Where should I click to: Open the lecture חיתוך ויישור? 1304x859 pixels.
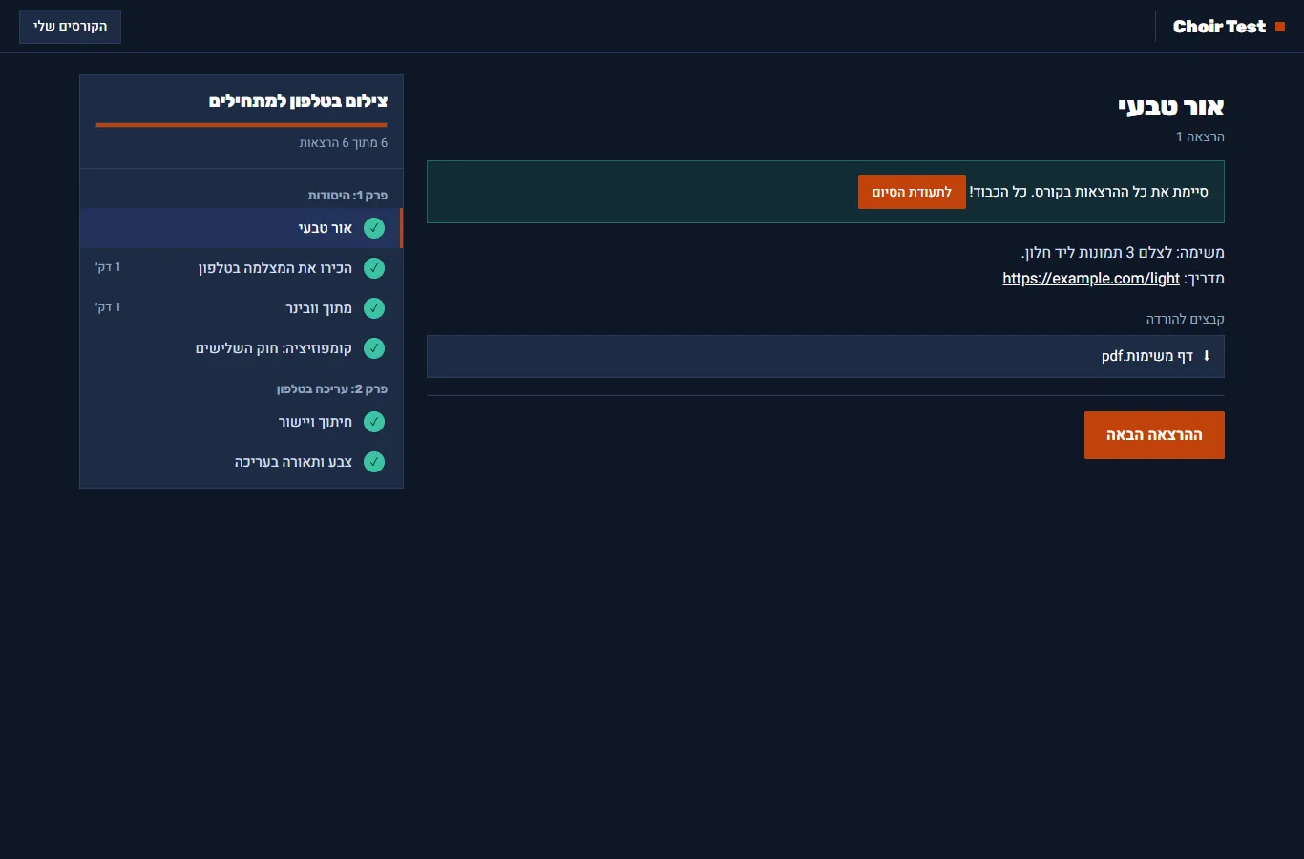[x=242, y=422]
